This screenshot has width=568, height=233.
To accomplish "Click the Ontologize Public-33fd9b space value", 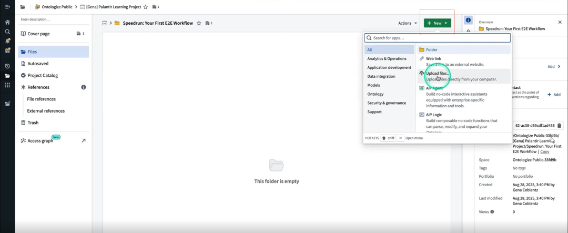I will [534, 160].
